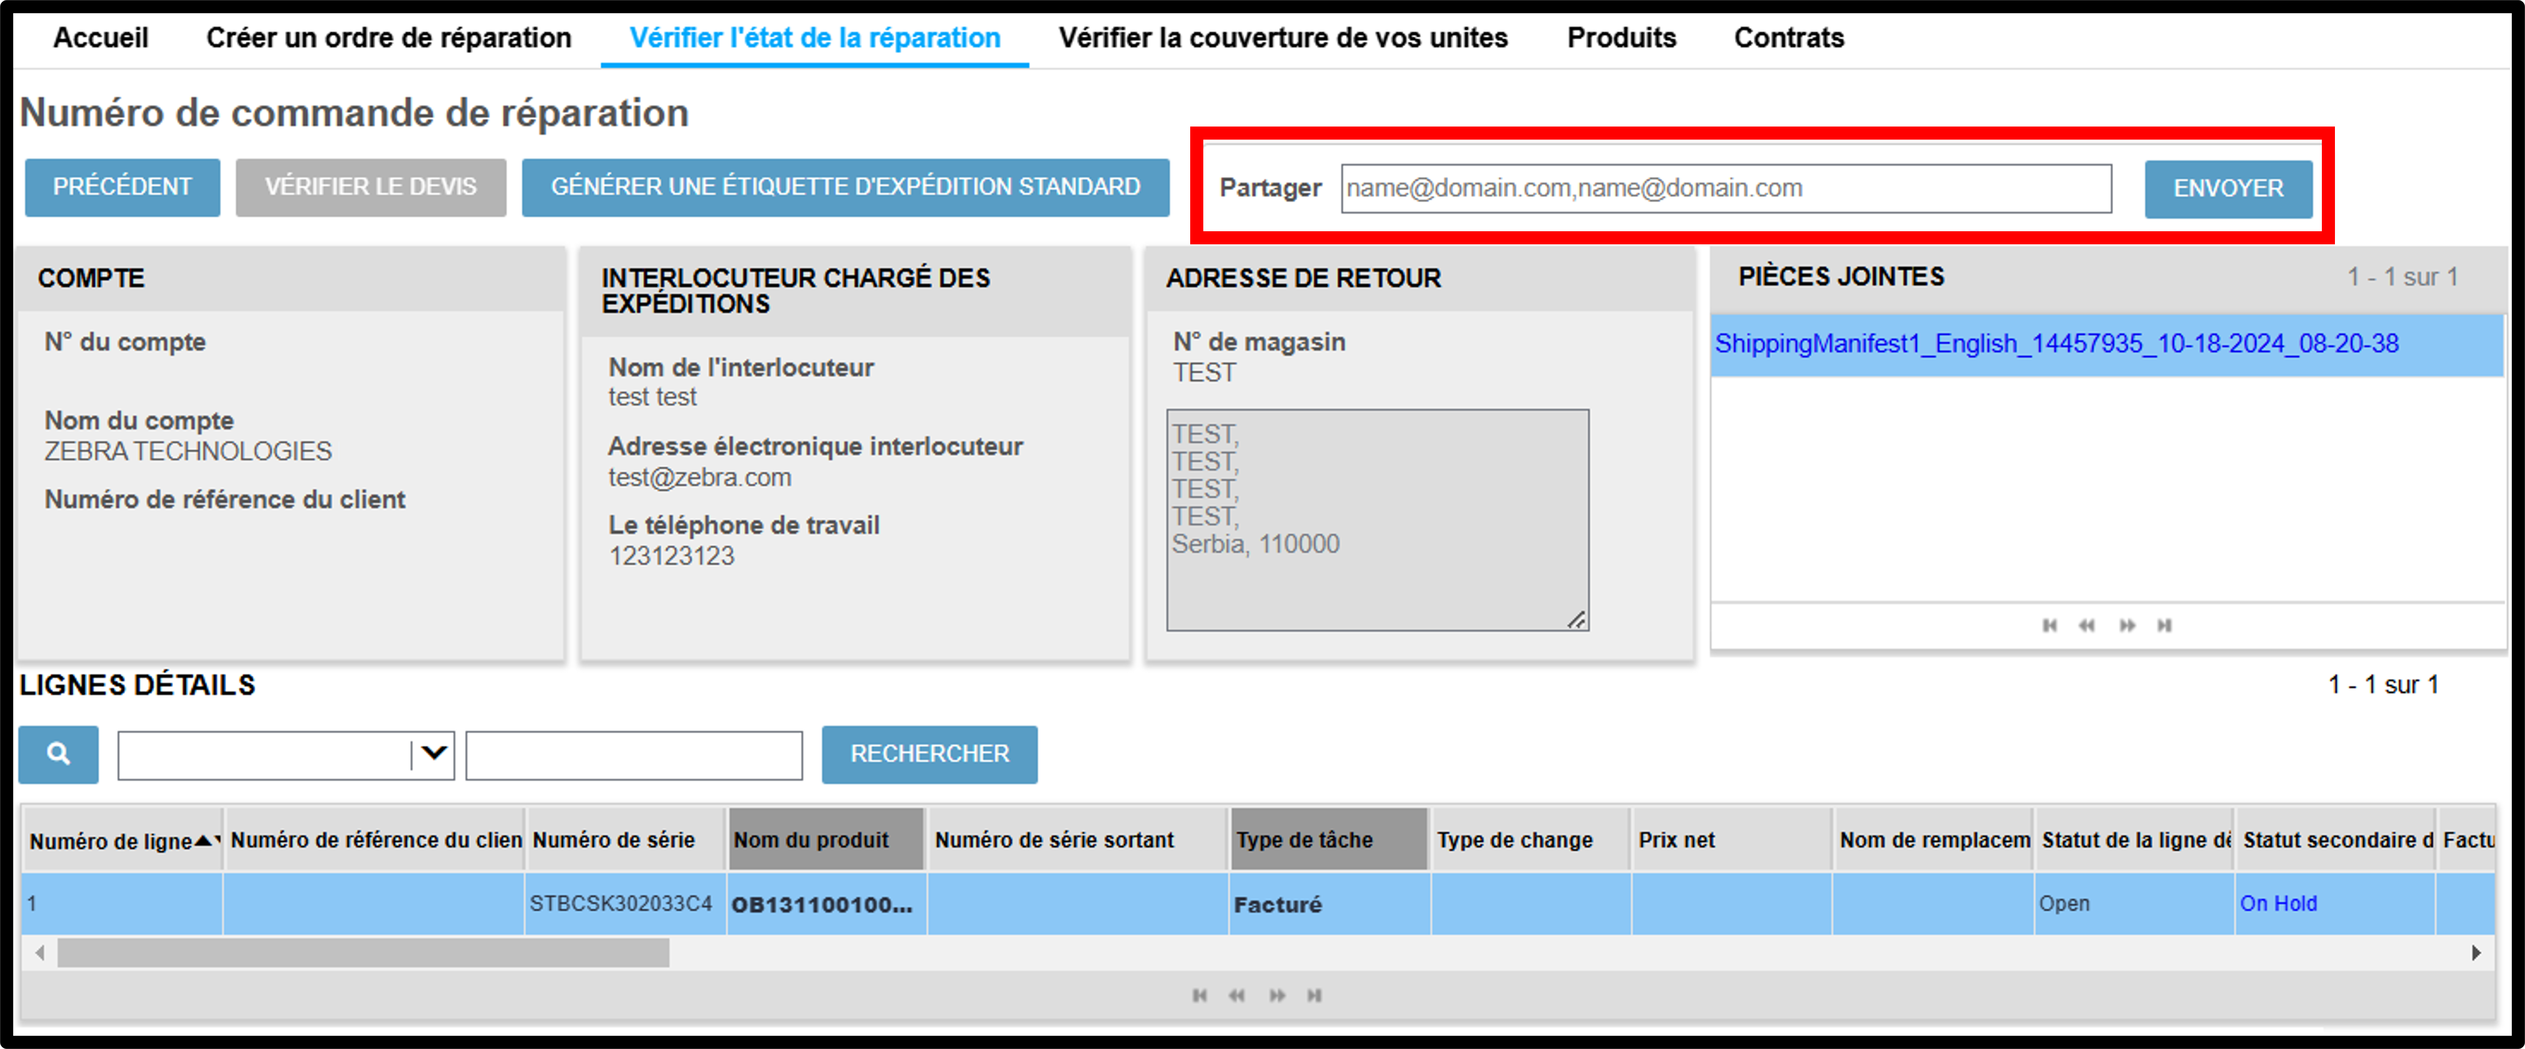The image size is (2525, 1049).
Task: Click the PRÉCÉDENT button
Action: coord(123,187)
